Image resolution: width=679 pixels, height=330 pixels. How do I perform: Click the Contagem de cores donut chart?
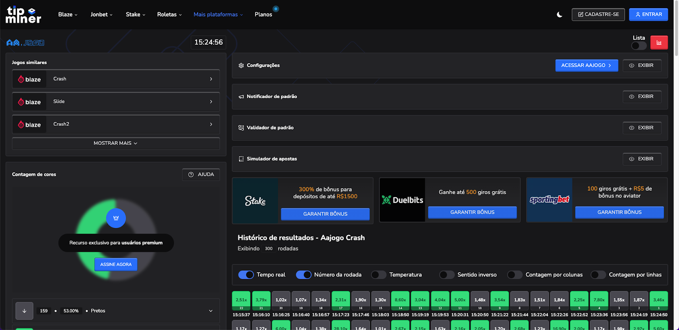pyautogui.click(x=116, y=240)
